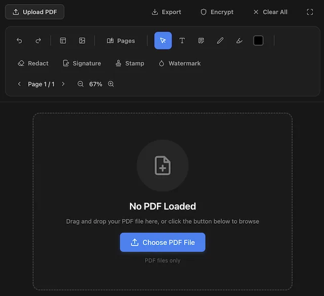324x296 pixels.
Task: Click the Page 1 / 1 indicator
Action: coord(42,84)
